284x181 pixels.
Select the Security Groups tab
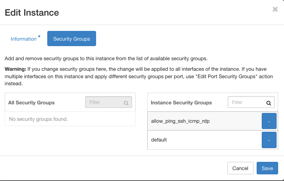(71, 39)
